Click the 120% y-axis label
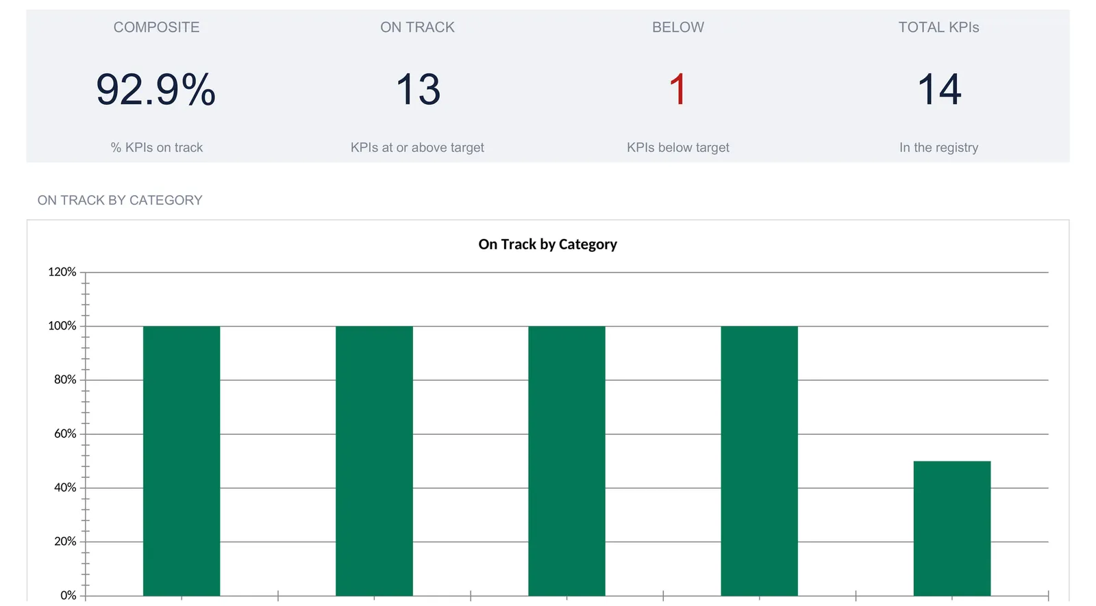Screen dimensions: 1096x606 point(62,272)
